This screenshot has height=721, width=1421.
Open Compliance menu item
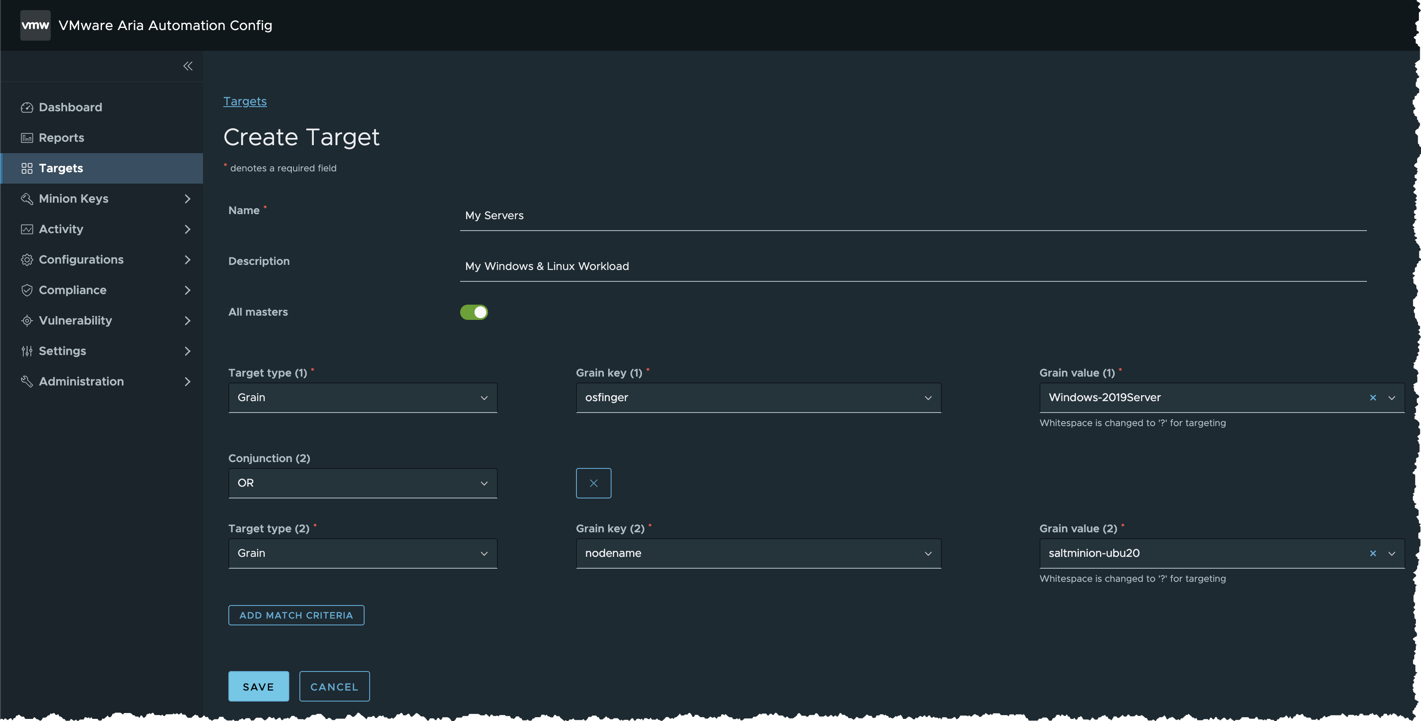102,290
